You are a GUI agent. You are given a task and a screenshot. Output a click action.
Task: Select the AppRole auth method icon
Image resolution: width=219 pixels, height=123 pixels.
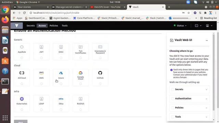[x=22, y=47]
